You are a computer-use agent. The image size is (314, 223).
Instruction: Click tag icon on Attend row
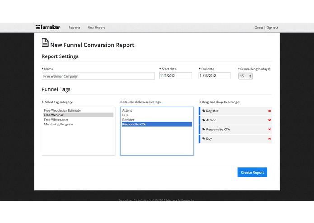(x=204, y=120)
